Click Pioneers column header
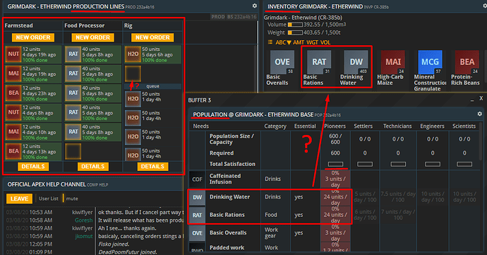The image size is (487, 255). click(335, 126)
